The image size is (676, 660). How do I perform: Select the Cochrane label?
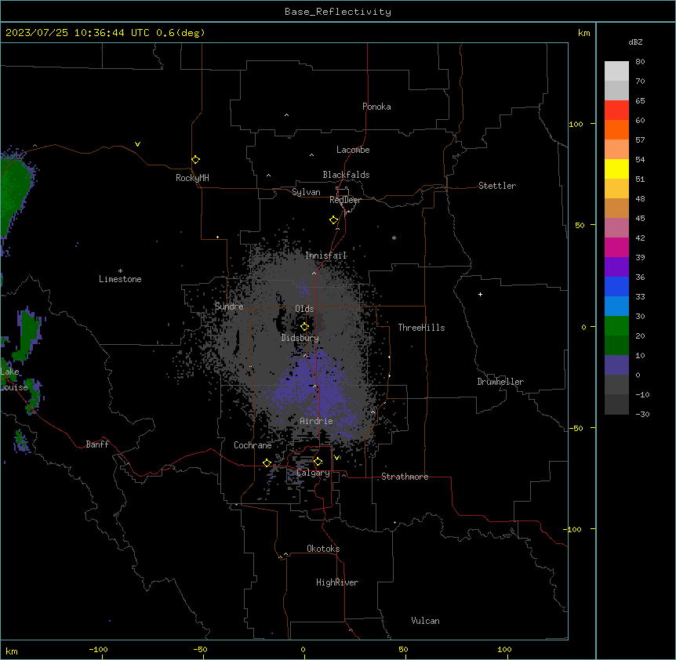click(253, 445)
